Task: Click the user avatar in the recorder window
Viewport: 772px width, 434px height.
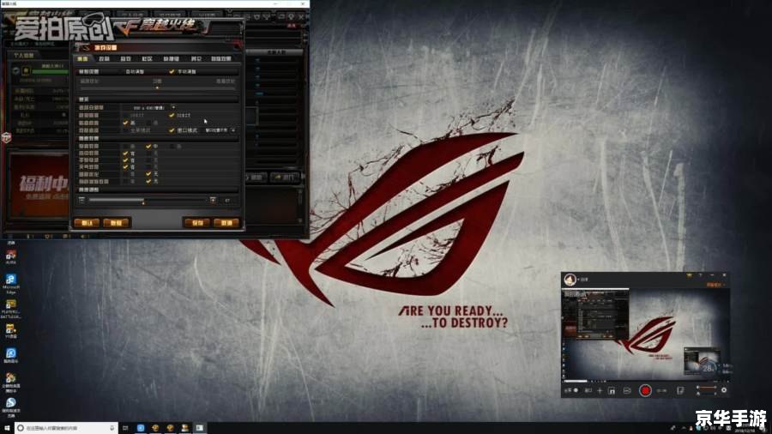Action: [x=570, y=280]
